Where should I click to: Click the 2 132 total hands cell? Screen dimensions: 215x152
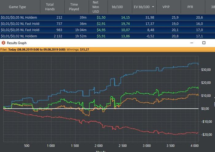(x=58, y=36)
